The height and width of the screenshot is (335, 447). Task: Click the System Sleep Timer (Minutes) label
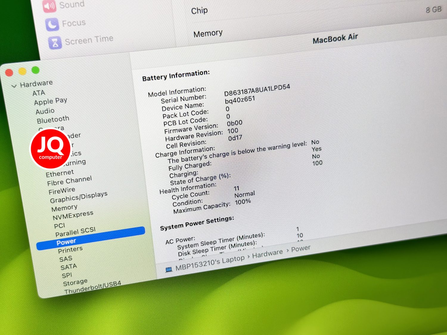(x=221, y=241)
